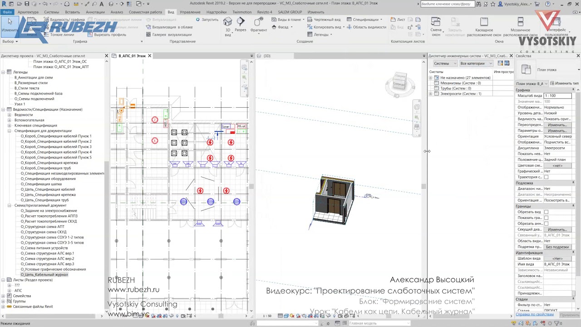
Task: Toggle the Обрезать вид checkbox
Action: click(x=546, y=212)
